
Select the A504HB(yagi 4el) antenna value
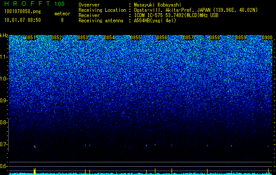tap(155, 21)
